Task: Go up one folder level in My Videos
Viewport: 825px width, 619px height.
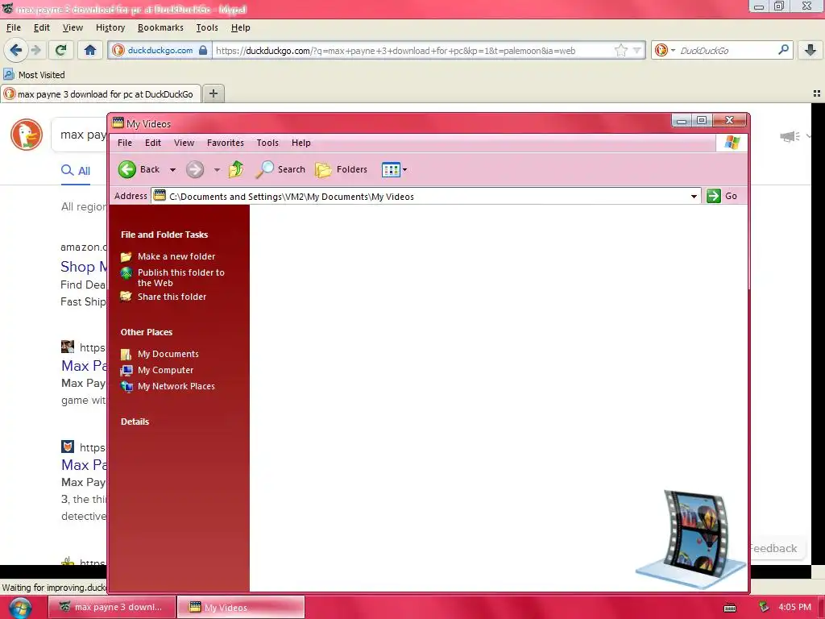Action: click(x=236, y=169)
